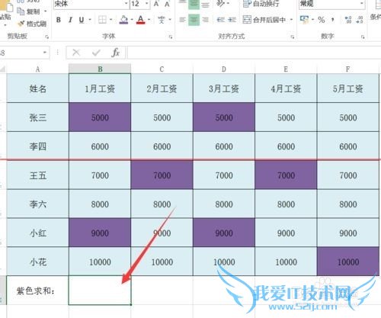Image resolution: width=381 pixels, height=318 pixels.
Task: Click in the formula bar input
Action: click(x=254, y=53)
